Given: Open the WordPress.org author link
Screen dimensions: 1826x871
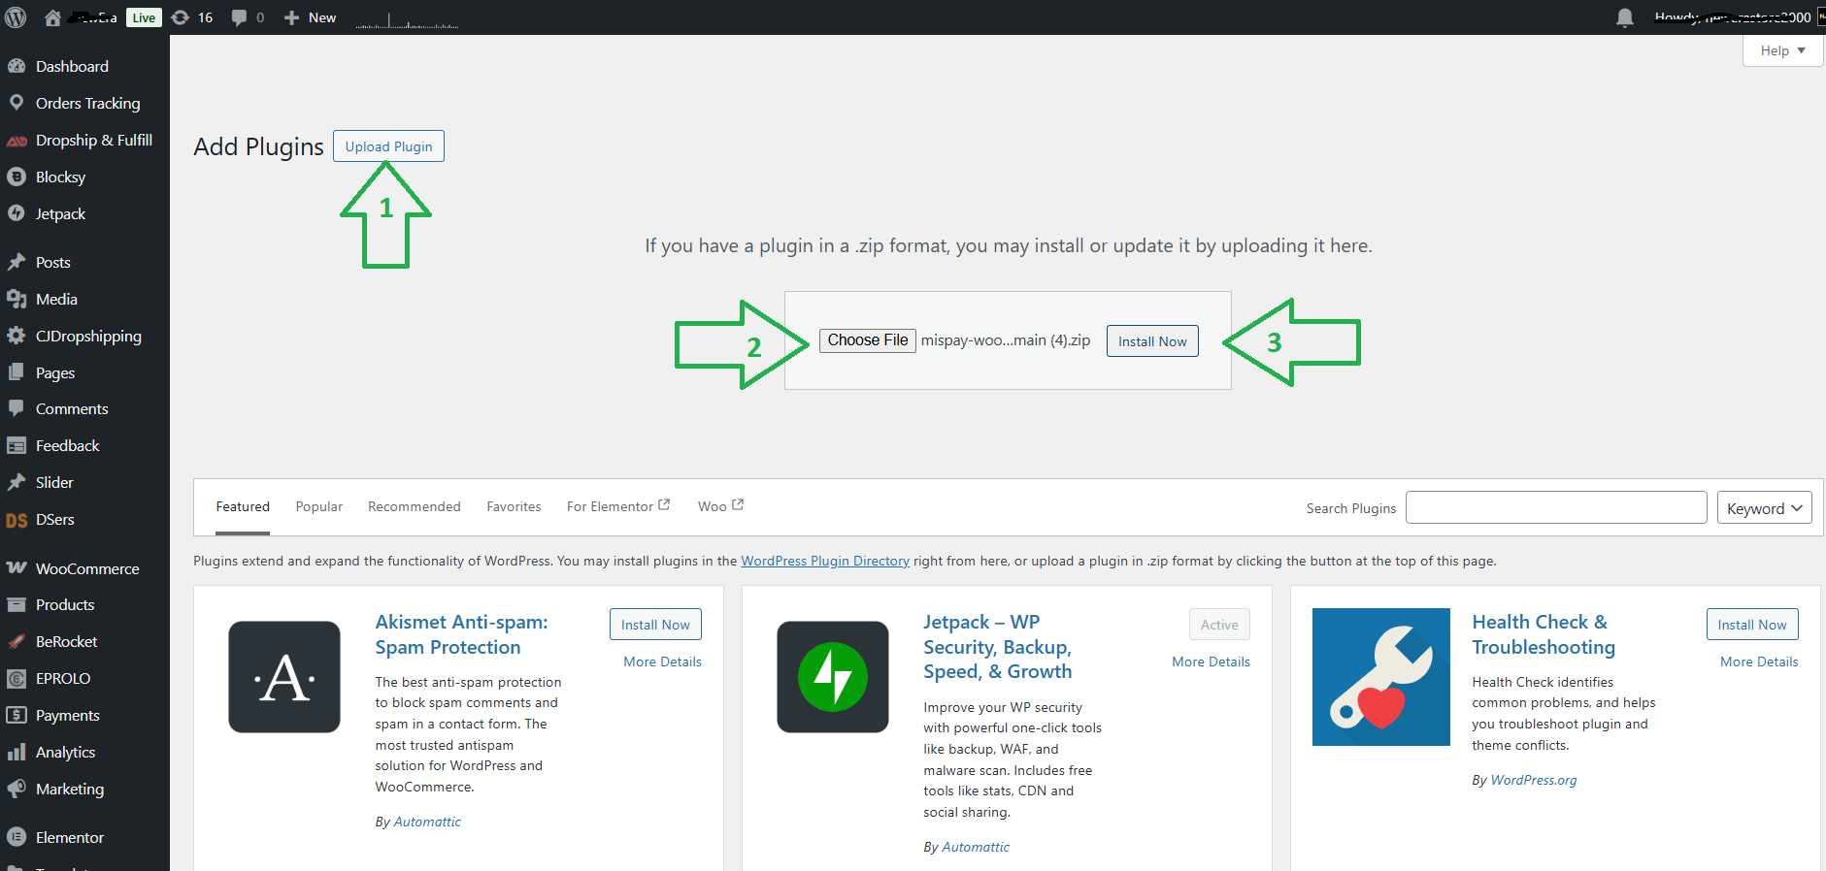Looking at the screenshot, I should (x=1534, y=780).
